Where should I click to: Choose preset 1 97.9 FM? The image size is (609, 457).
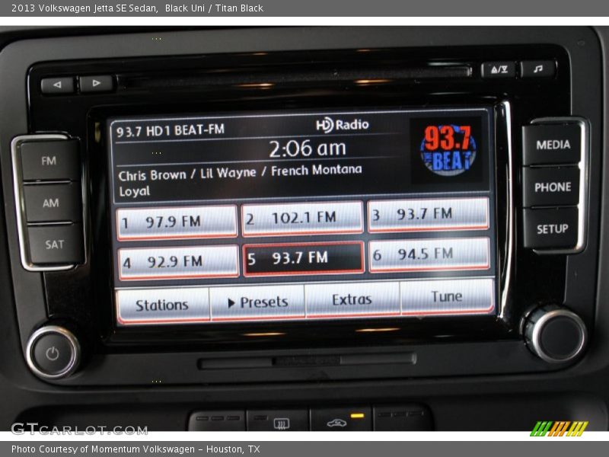coord(177,222)
